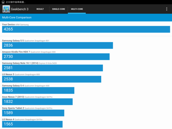Tap the Asus Nexus 7 (2013) label

point(27,97)
